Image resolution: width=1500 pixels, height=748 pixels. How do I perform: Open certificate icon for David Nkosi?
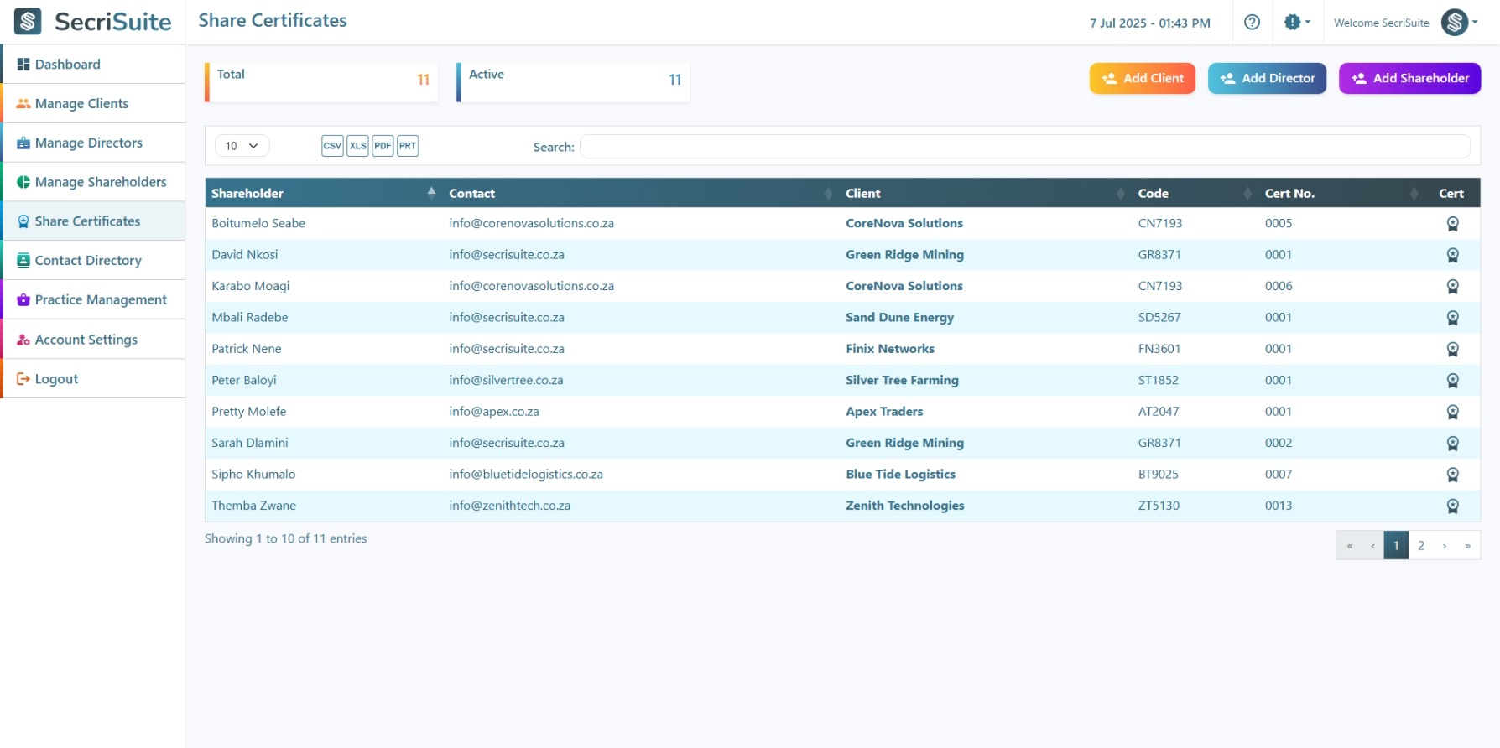pyautogui.click(x=1452, y=255)
